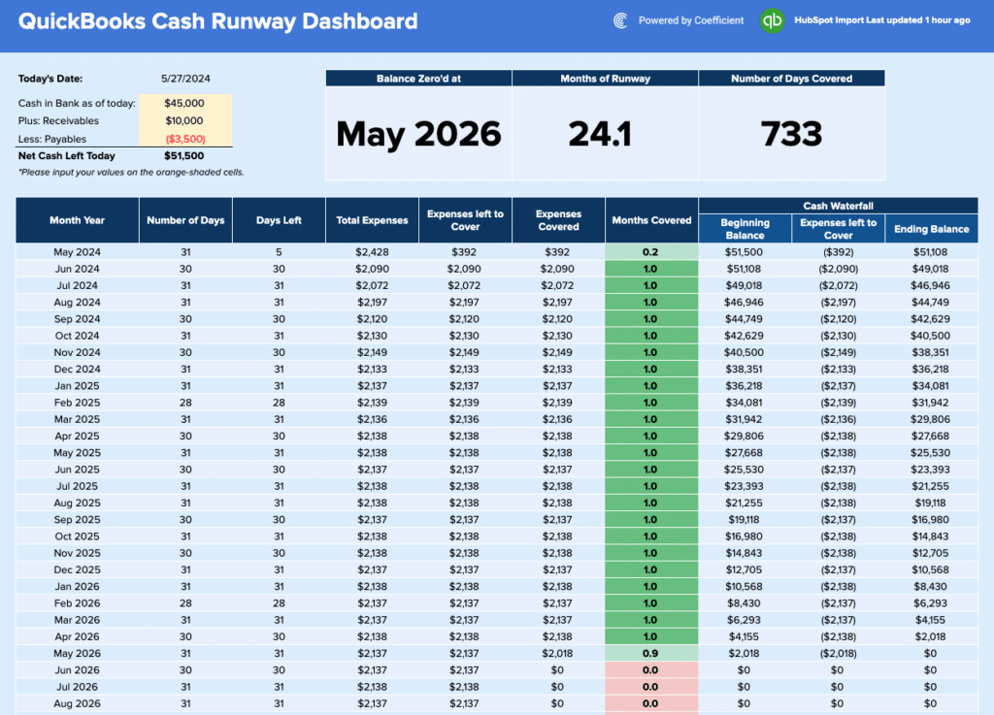994x715 pixels.
Task: Select the $4,155 ending balance for Mar 2026
Action: [930, 619]
